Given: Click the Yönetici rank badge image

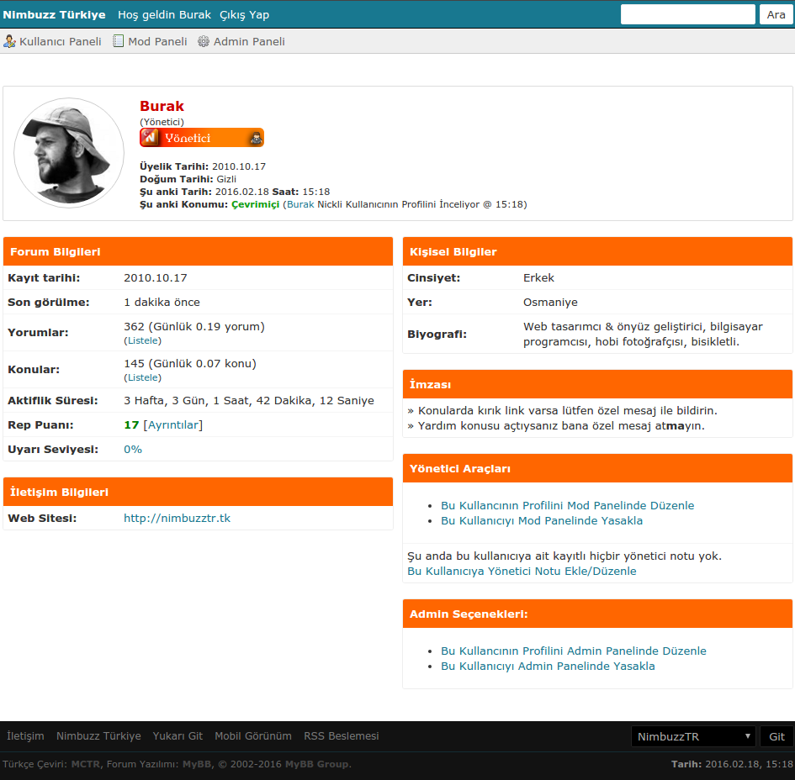Looking at the screenshot, I should (x=202, y=138).
